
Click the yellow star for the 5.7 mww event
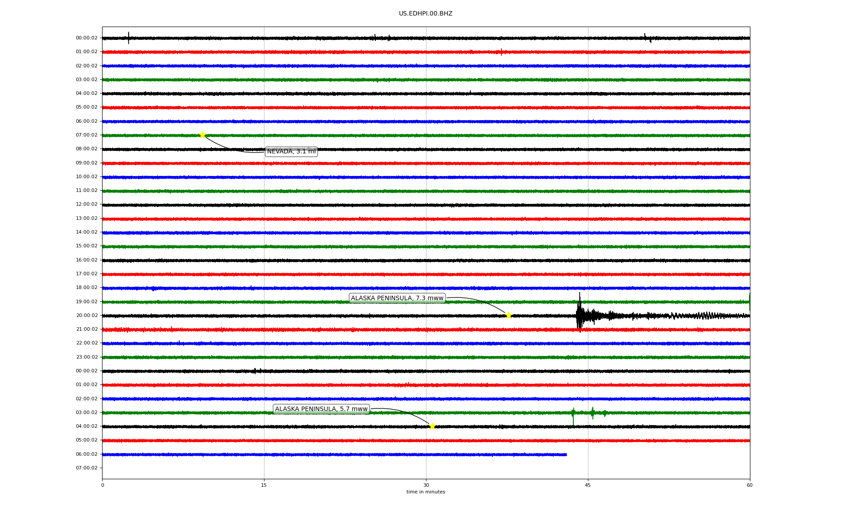pyautogui.click(x=432, y=426)
